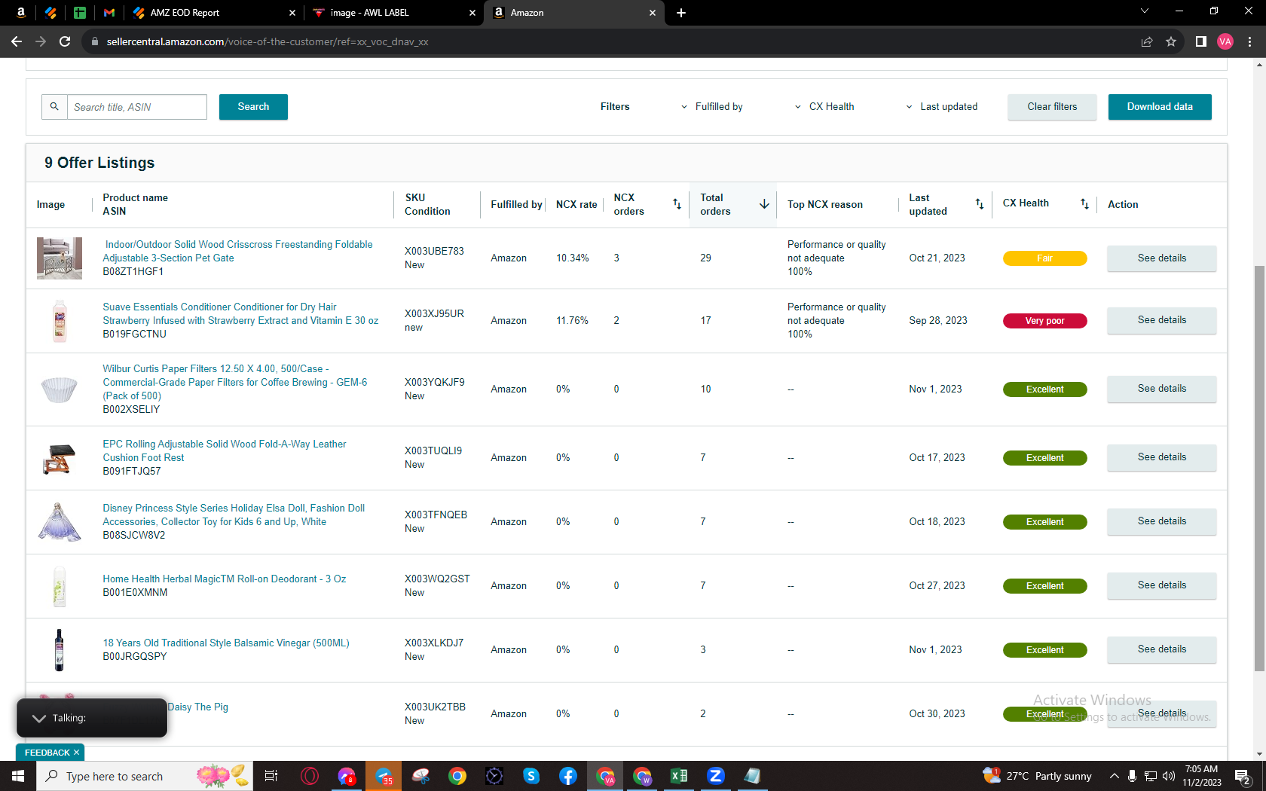This screenshot has width=1266, height=791.
Task: Click the page vertical scrollbar
Action: [x=1259, y=467]
